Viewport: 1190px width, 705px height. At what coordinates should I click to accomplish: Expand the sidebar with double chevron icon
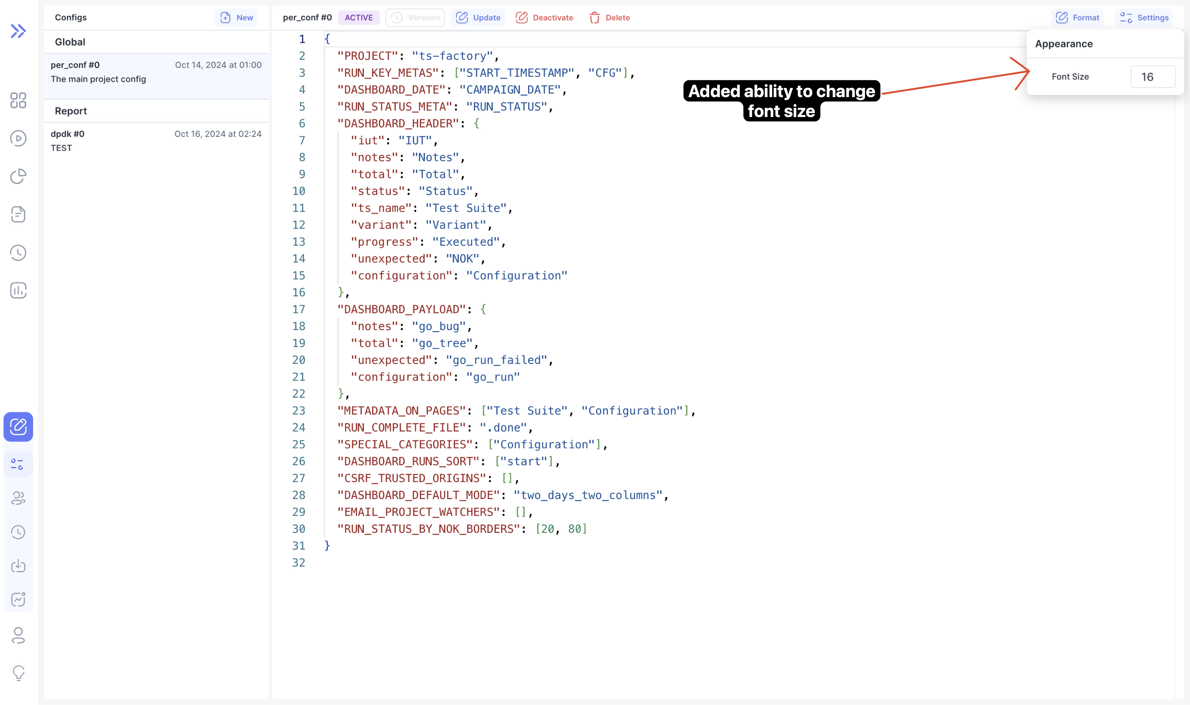coord(18,31)
